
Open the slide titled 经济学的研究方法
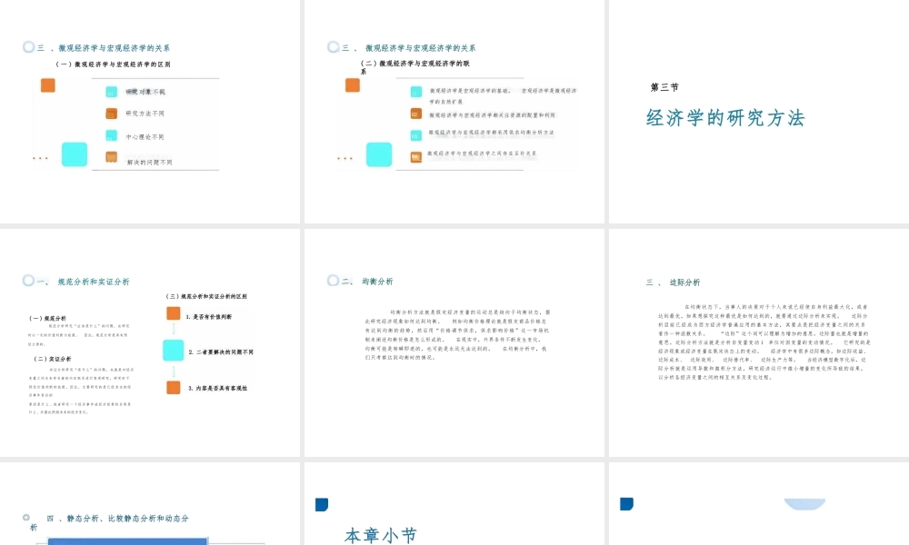coord(759,112)
